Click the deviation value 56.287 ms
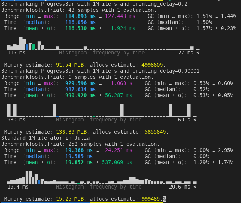Viewport: 241px width, 203px height. click(x=119, y=96)
